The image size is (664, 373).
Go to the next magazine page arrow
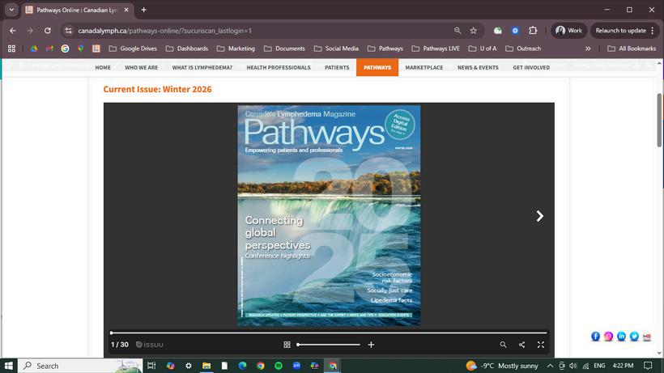[539, 216]
